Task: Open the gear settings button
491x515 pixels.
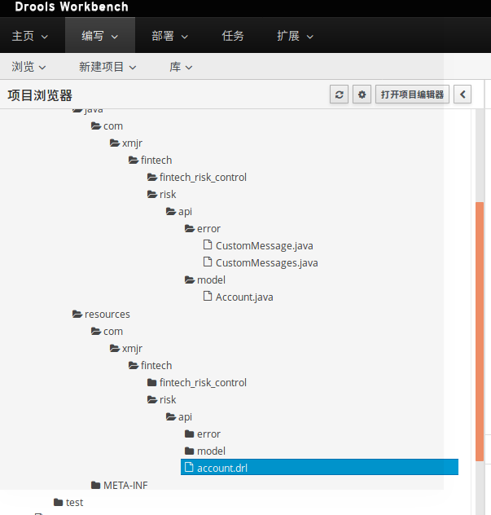Action: (x=362, y=95)
